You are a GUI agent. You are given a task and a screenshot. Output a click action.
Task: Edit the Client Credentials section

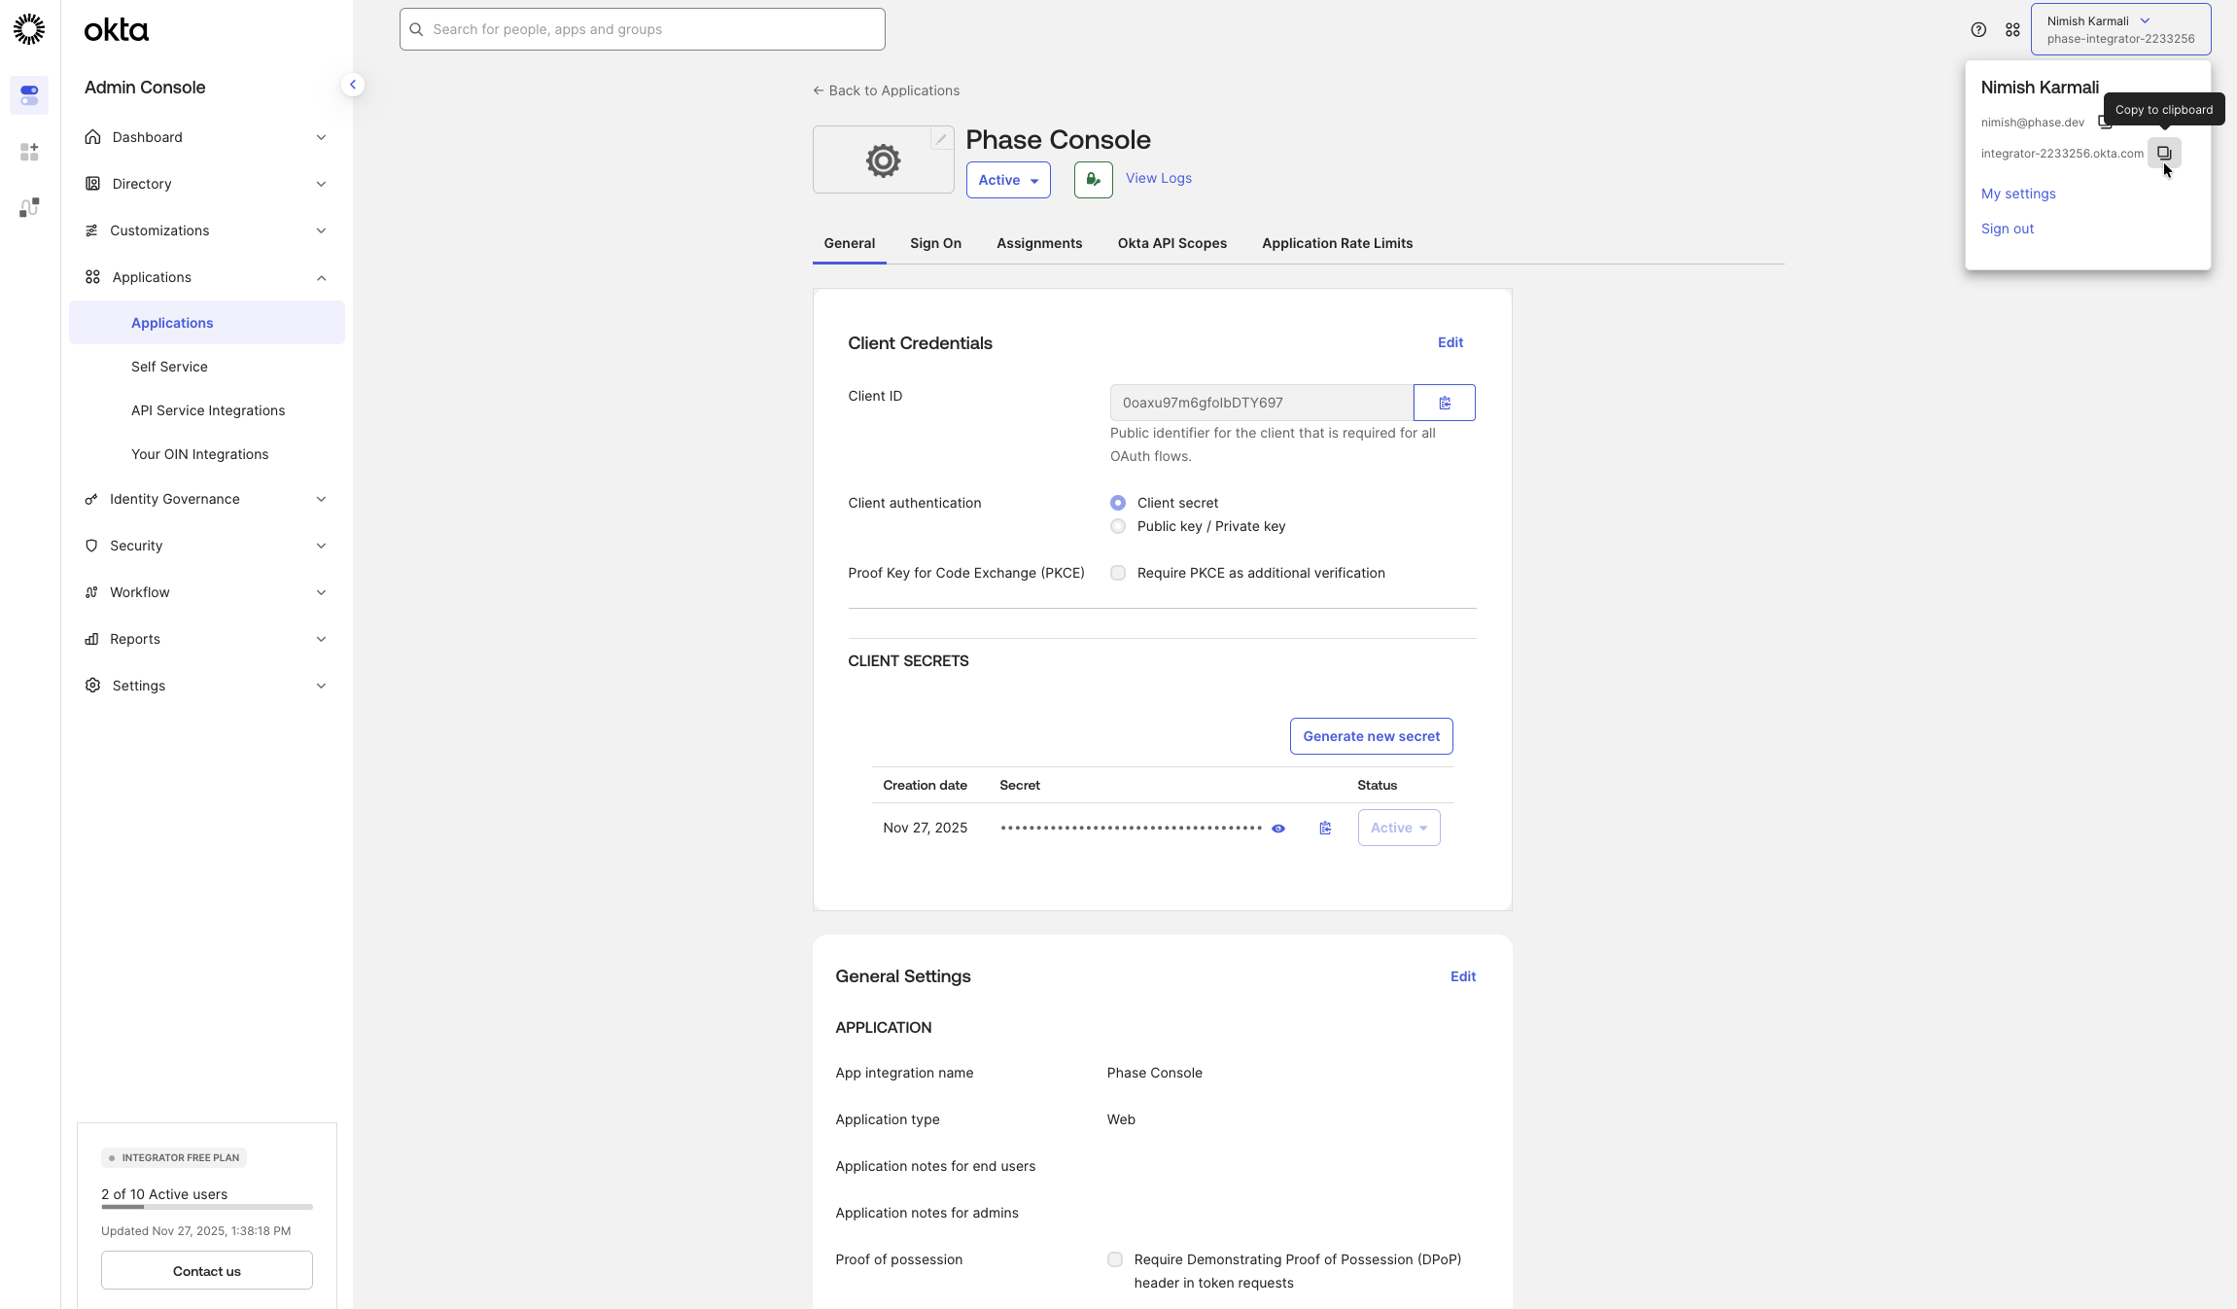pos(1451,342)
